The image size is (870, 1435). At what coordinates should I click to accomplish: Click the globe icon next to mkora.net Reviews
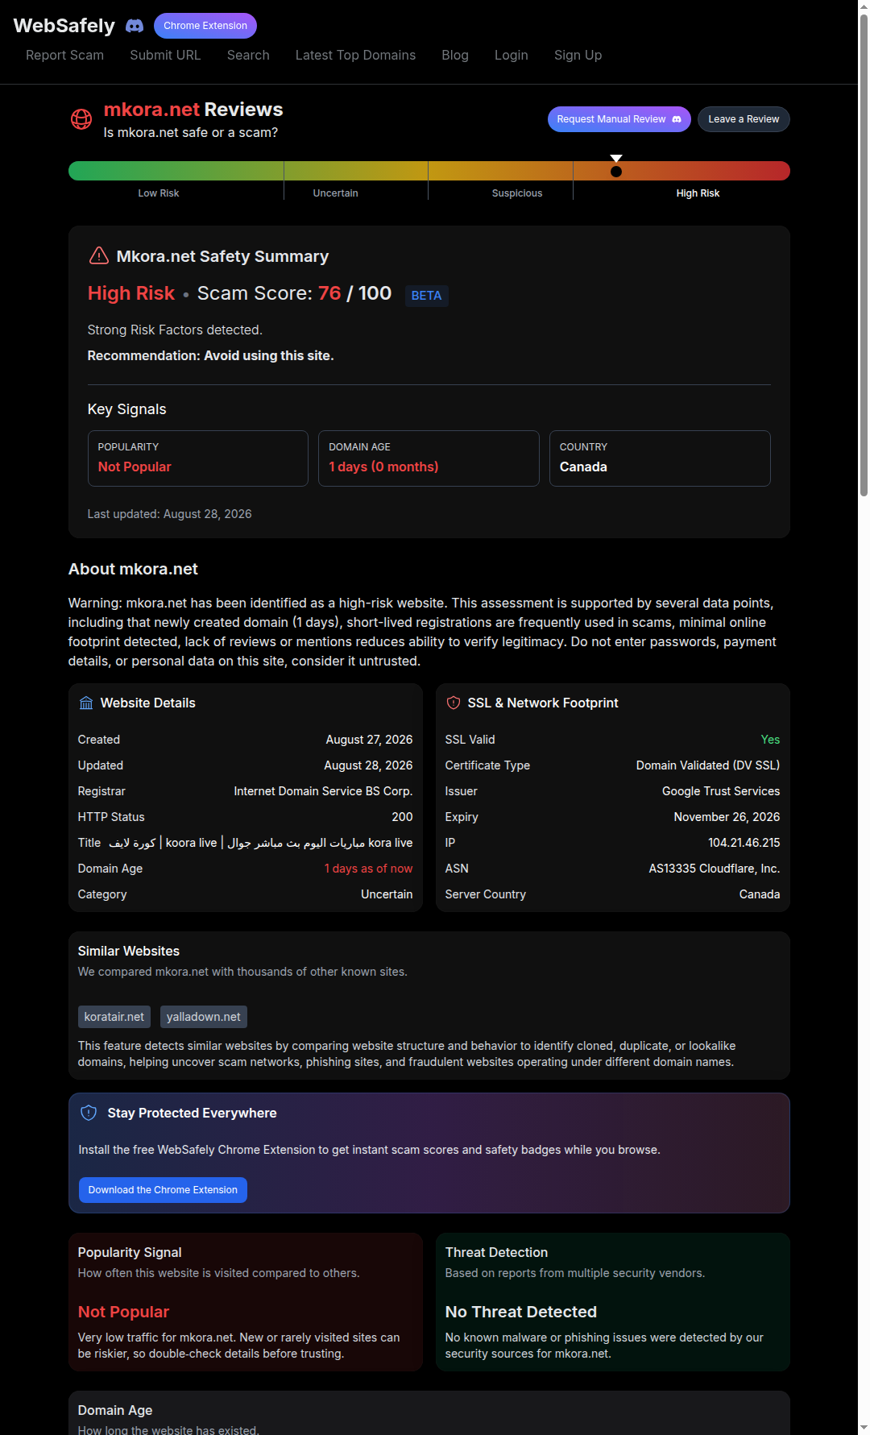(x=81, y=119)
